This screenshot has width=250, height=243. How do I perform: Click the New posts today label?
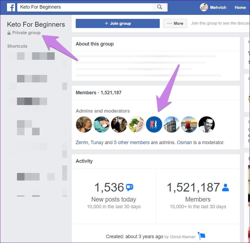[x=114, y=199]
